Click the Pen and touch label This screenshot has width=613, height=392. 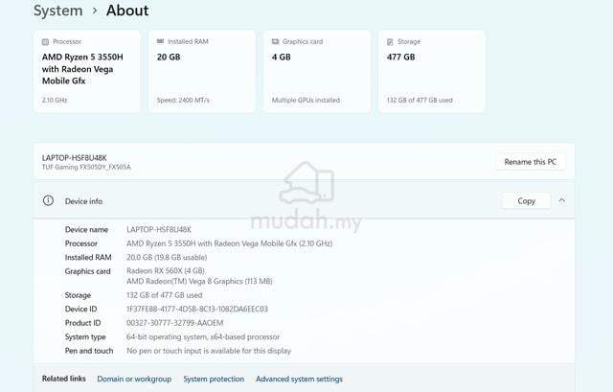[89, 351]
